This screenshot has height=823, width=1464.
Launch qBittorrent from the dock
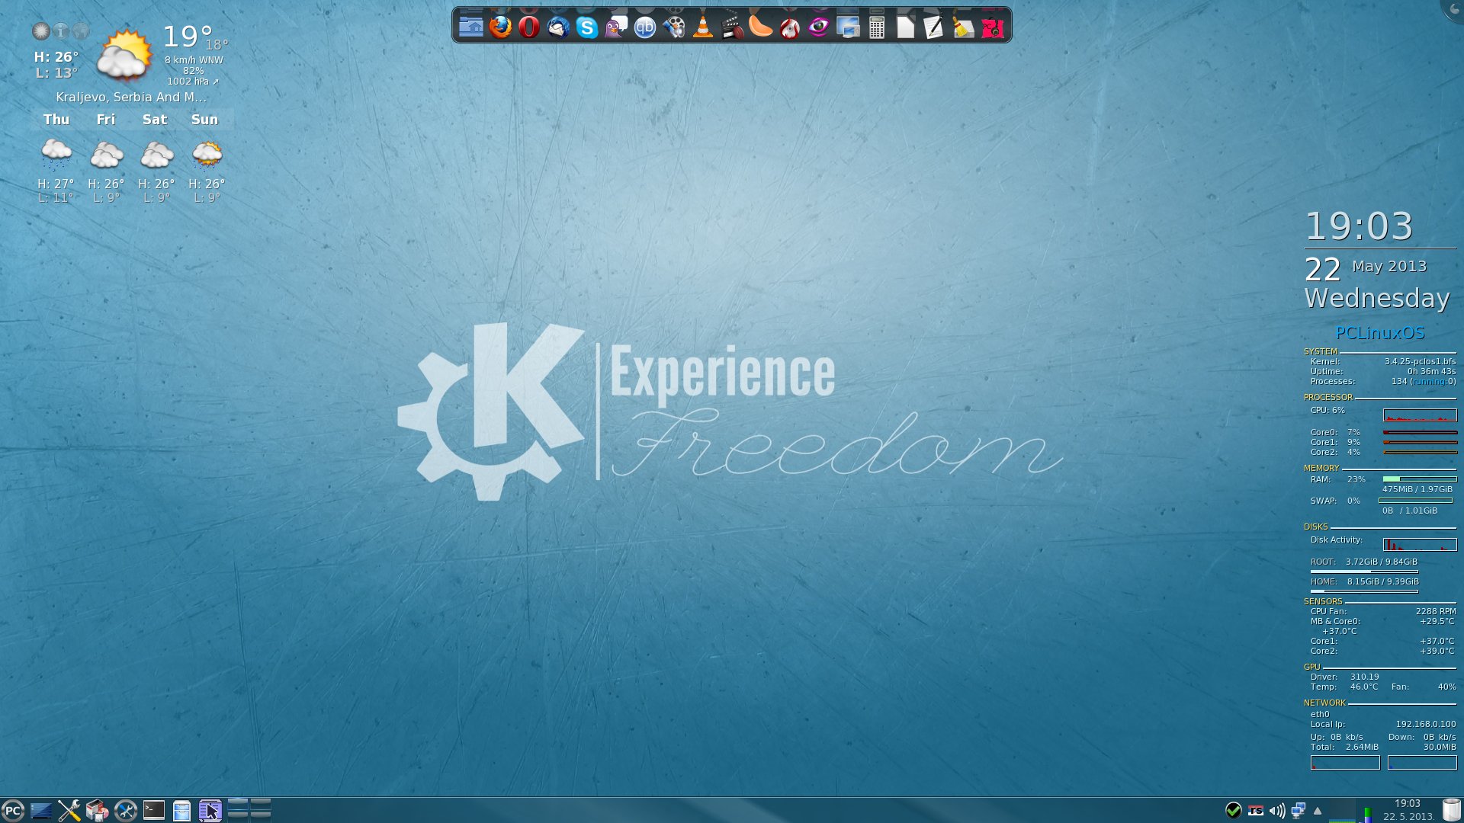[x=645, y=27]
